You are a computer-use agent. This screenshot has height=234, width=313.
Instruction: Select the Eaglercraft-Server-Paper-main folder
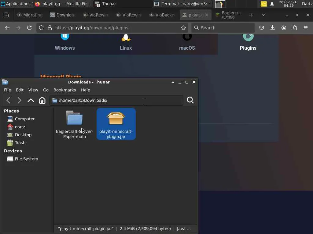pos(75,124)
